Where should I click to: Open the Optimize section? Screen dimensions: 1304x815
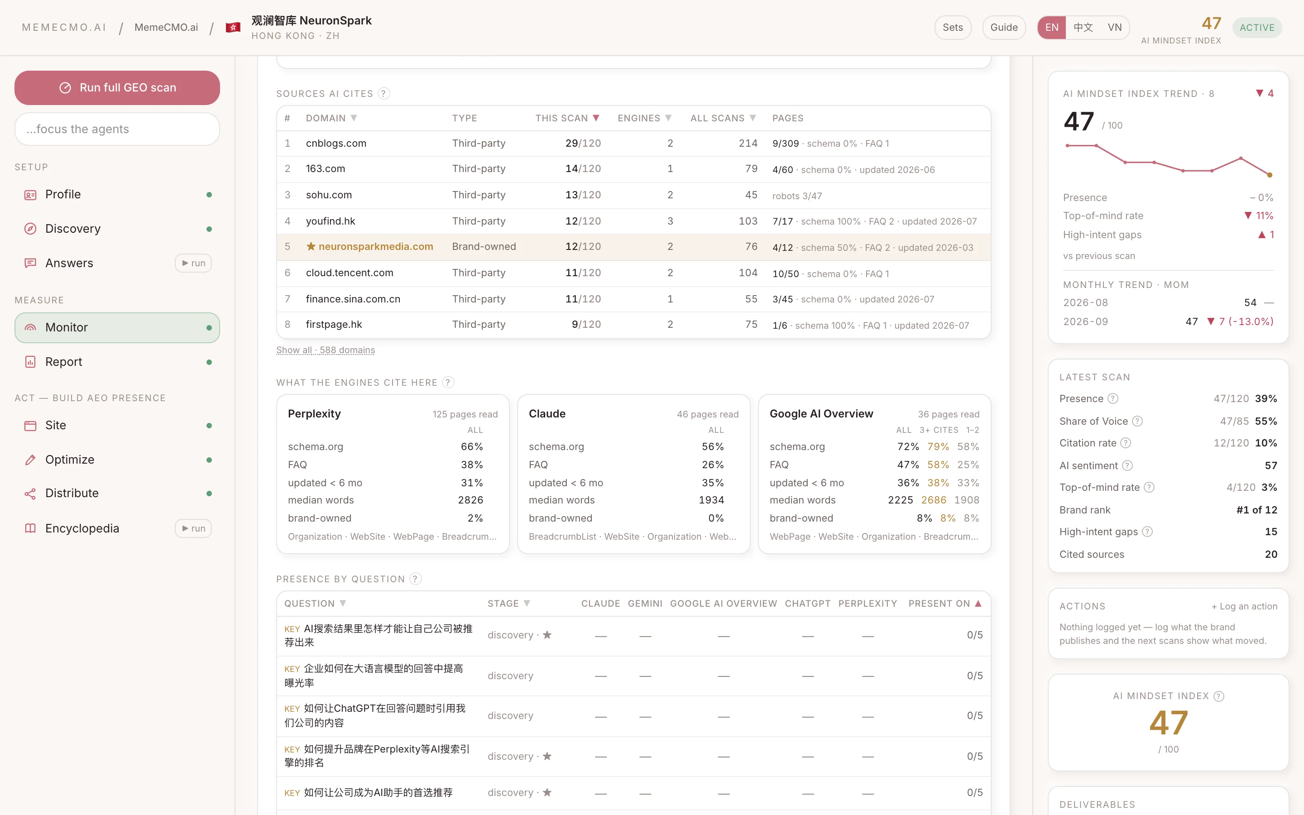click(x=117, y=460)
